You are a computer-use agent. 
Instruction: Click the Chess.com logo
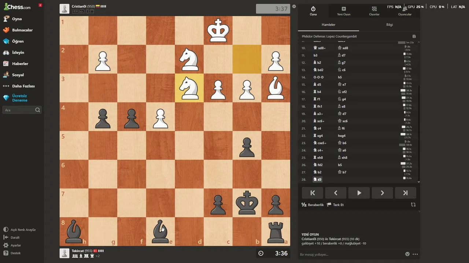coord(17,7)
